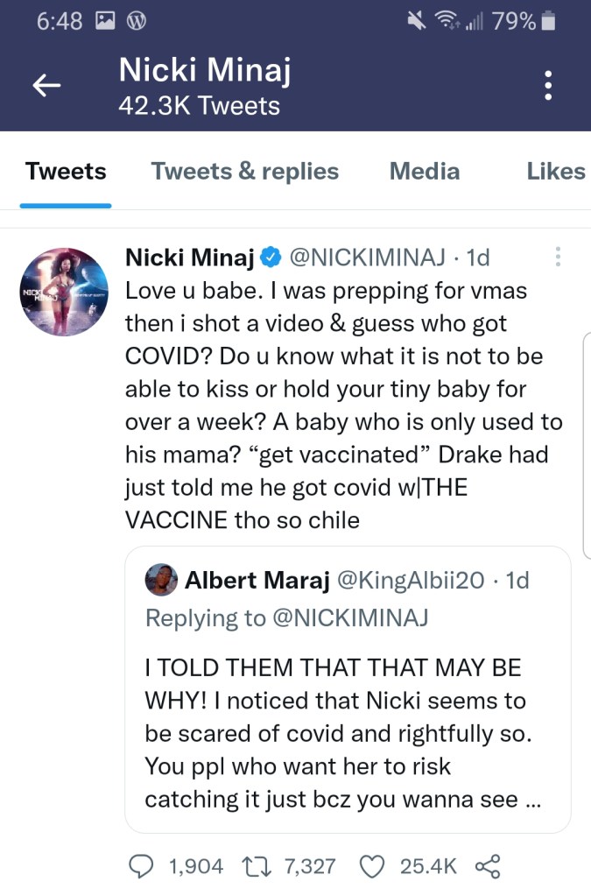Tap the reply comment icon
This screenshot has width=591, height=896.
141,866
